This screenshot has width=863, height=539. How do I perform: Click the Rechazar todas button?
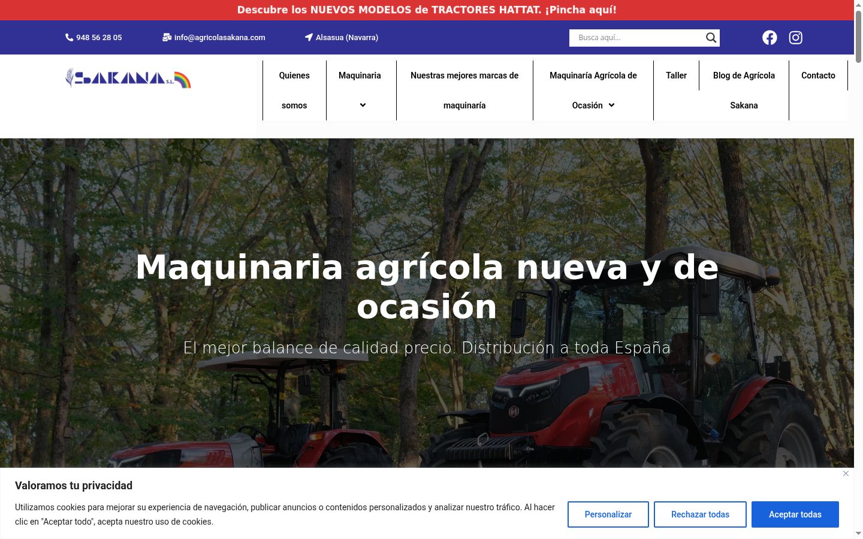tap(700, 514)
